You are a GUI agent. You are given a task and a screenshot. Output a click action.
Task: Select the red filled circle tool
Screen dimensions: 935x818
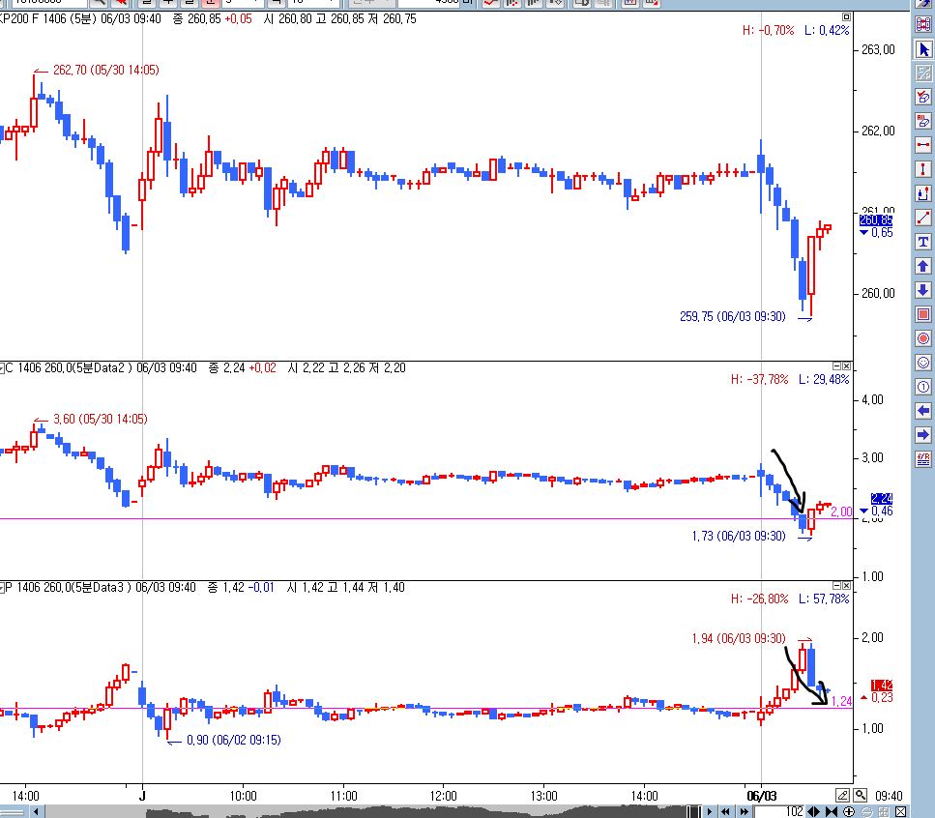point(923,338)
